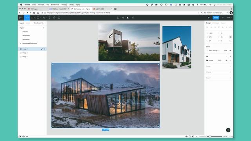Select the Pen tool
This screenshot has width=251, height=141.
click(44, 18)
